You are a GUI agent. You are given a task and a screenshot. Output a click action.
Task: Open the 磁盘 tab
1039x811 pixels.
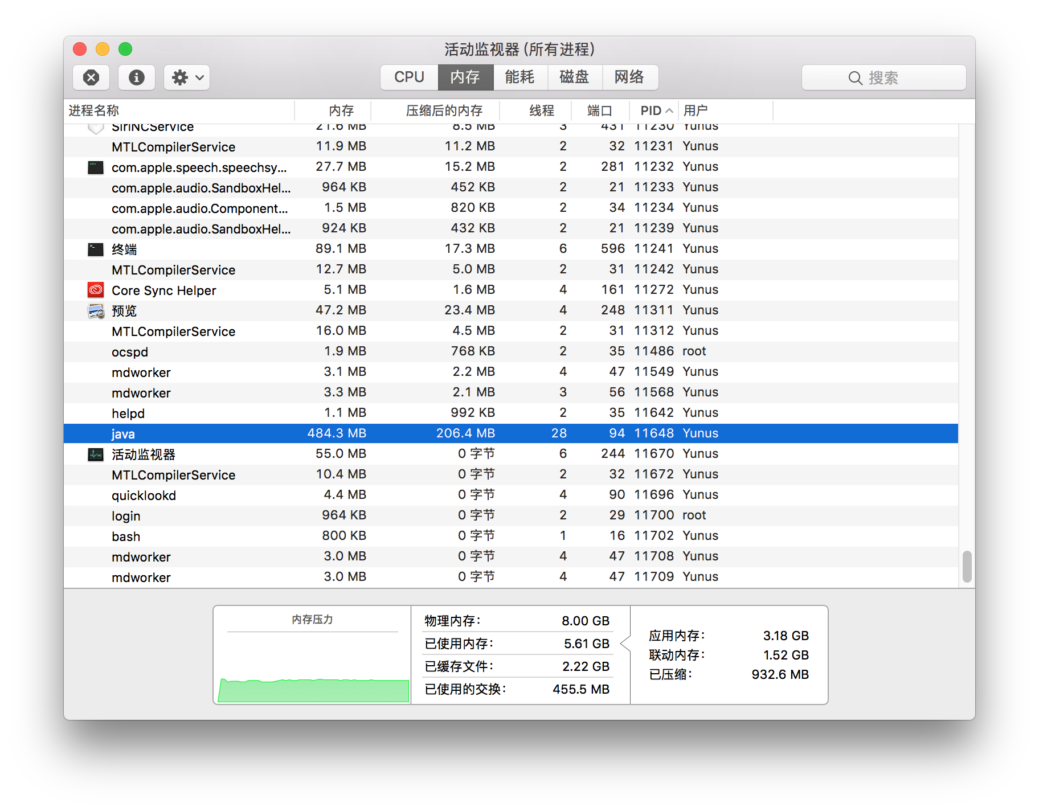point(575,77)
